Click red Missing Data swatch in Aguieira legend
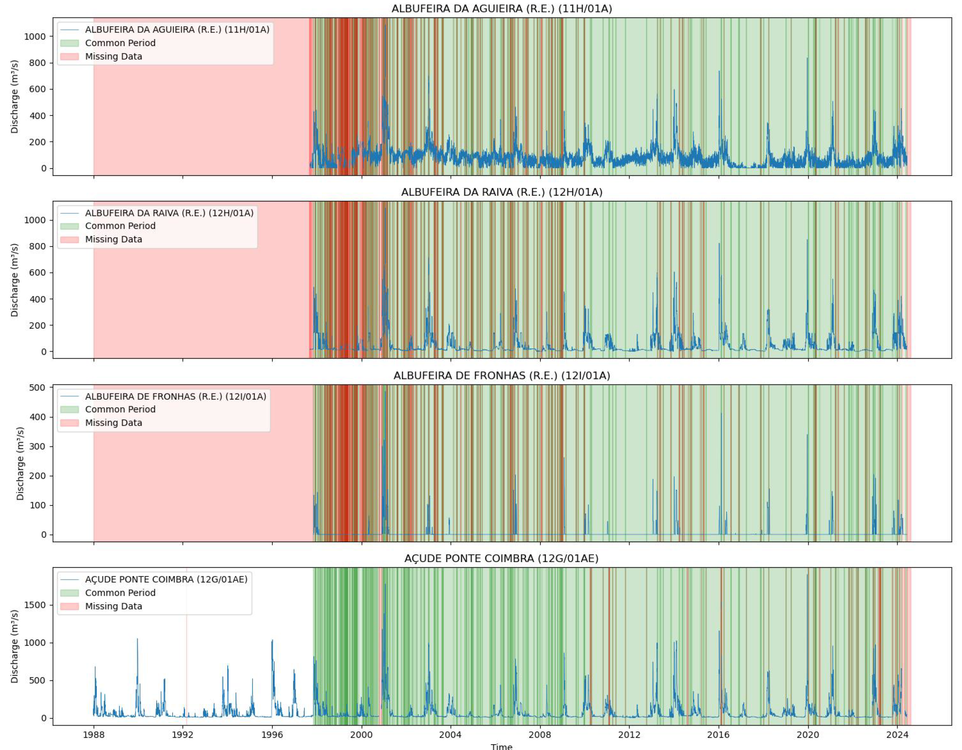962x750 pixels. [x=69, y=56]
